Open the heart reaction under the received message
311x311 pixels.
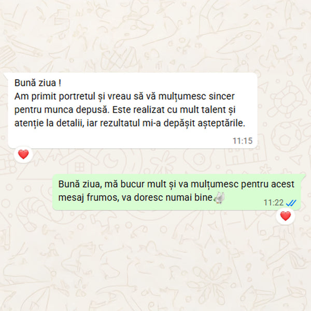pyautogui.click(x=23, y=154)
